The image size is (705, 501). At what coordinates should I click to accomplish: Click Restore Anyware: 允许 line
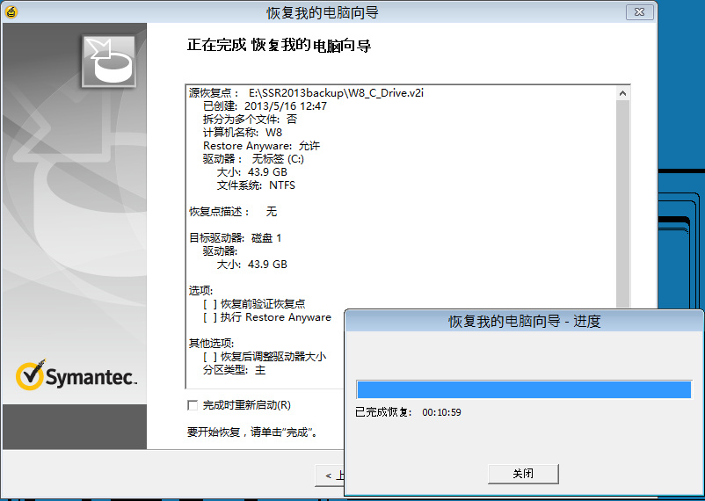pos(261,146)
